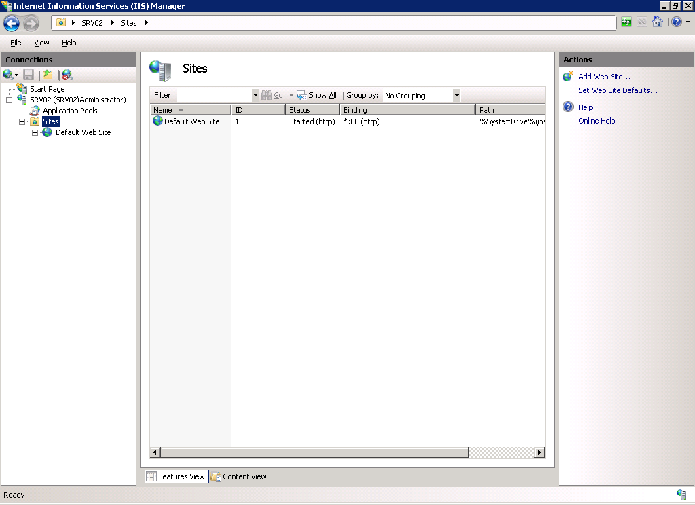
Task: Select Default Web Site row name in list
Action: [x=192, y=121]
